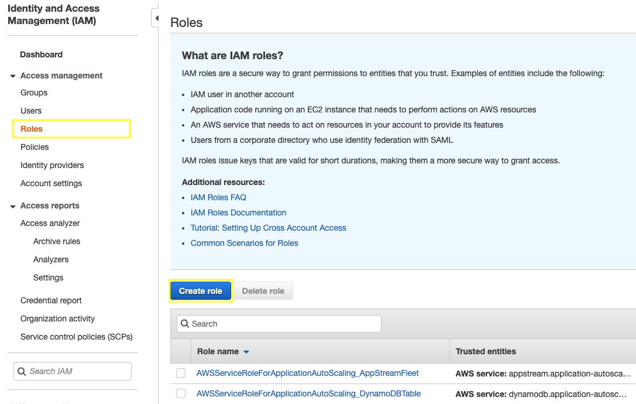The width and height of the screenshot is (636, 404).
Task: Collapse the IAM navigation pane arrow
Action: coord(156,18)
